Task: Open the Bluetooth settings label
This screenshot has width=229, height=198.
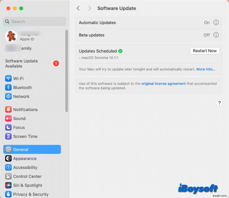Action: pyautogui.click(x=23, y=88)
